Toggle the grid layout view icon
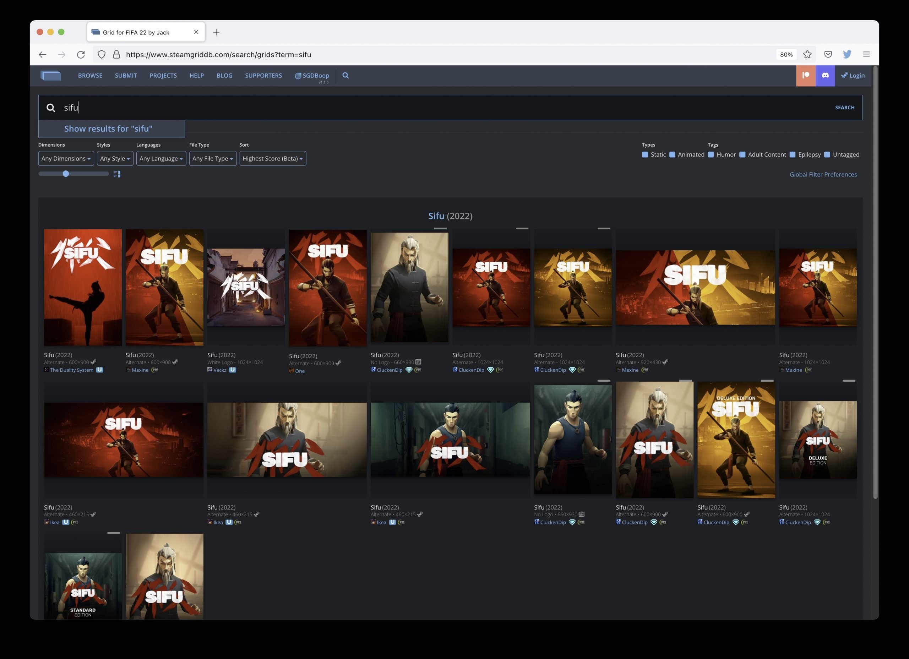 117,174
